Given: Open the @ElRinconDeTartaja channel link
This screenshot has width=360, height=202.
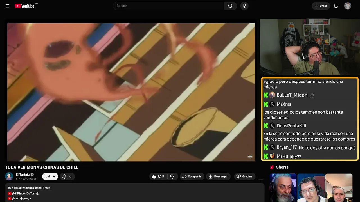Looking at the screenshot, I should pos(26,194).
